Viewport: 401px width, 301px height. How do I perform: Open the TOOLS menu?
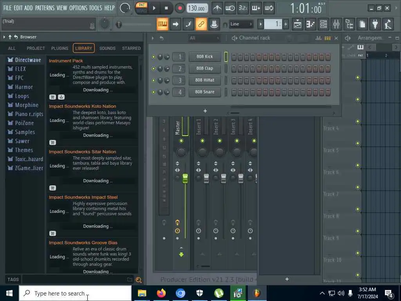(x=96, y=8)
